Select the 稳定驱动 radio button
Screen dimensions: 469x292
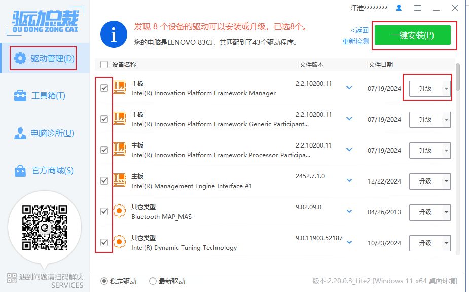coord(104,281)
